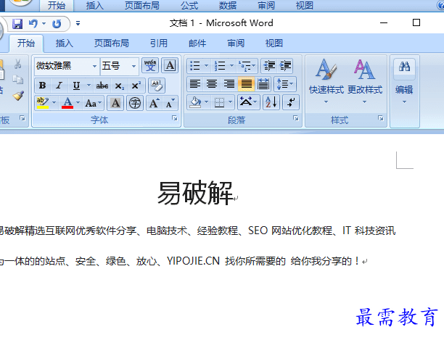
Task: Apply multilevel list
Action: [247, 66]
